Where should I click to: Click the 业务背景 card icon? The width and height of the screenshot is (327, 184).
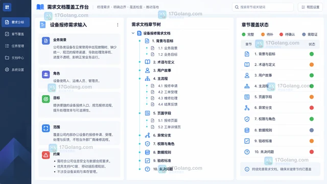[45, 41]
